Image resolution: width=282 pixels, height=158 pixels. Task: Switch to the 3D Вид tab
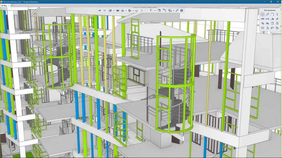tap(3, 5)
